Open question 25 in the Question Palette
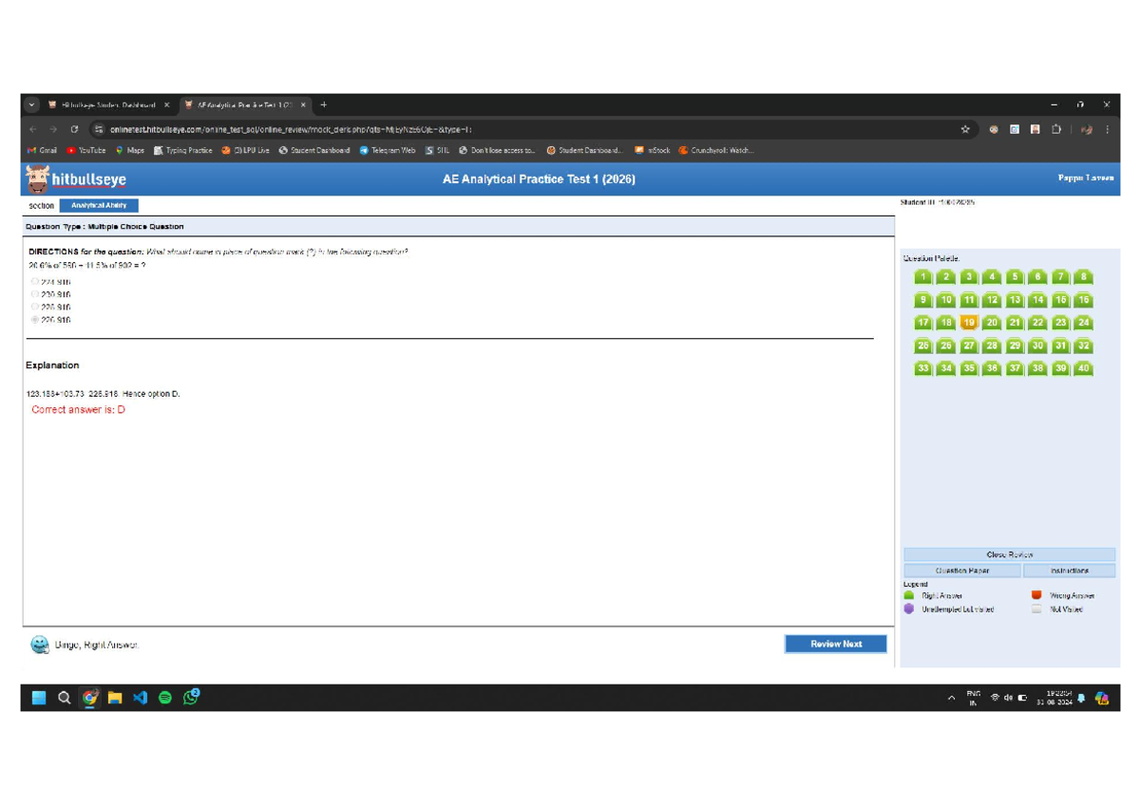The width and height of the screenshot is (1140, 805). (922, 346)
